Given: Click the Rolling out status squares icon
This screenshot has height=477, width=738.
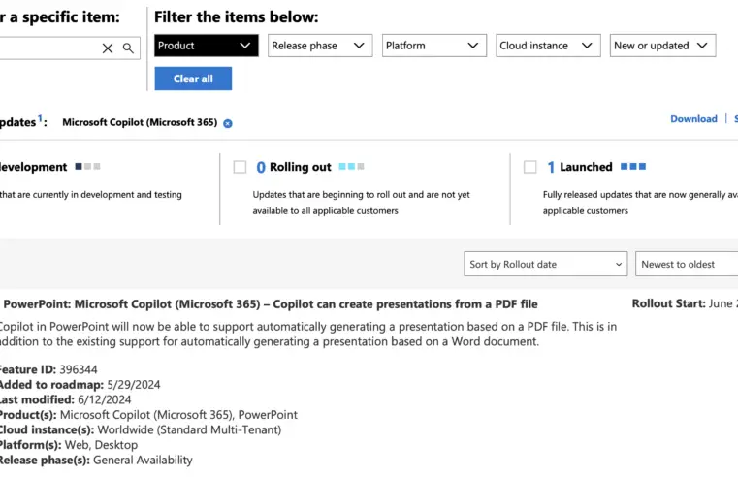Looking at the screenshot, I should coord(351,167).
